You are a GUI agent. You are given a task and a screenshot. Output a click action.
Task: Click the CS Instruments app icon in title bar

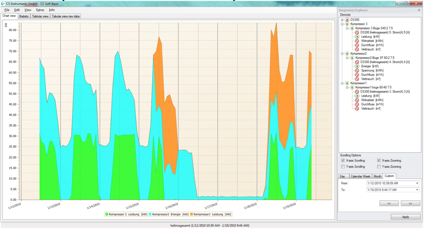(x=3, y=3)
